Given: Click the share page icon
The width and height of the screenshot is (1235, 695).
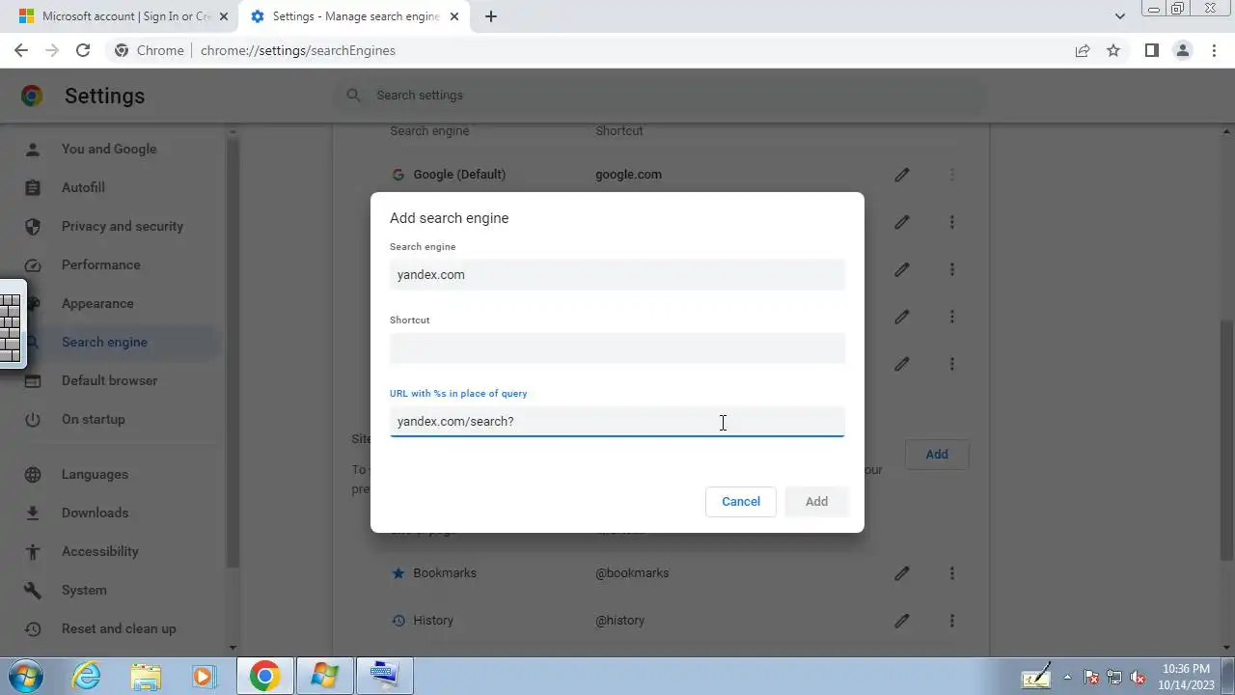Looking at the screenshot, I should tap(1083, 50).
